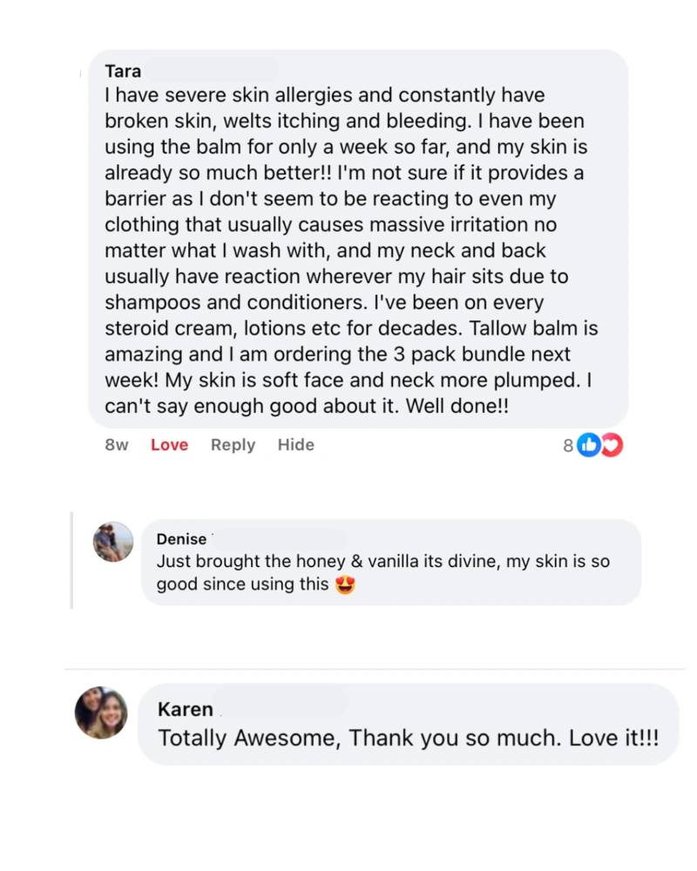Click the red heart reaction icon
The width and height of the screenshot is (697, 871).
[x=610, y=445]
